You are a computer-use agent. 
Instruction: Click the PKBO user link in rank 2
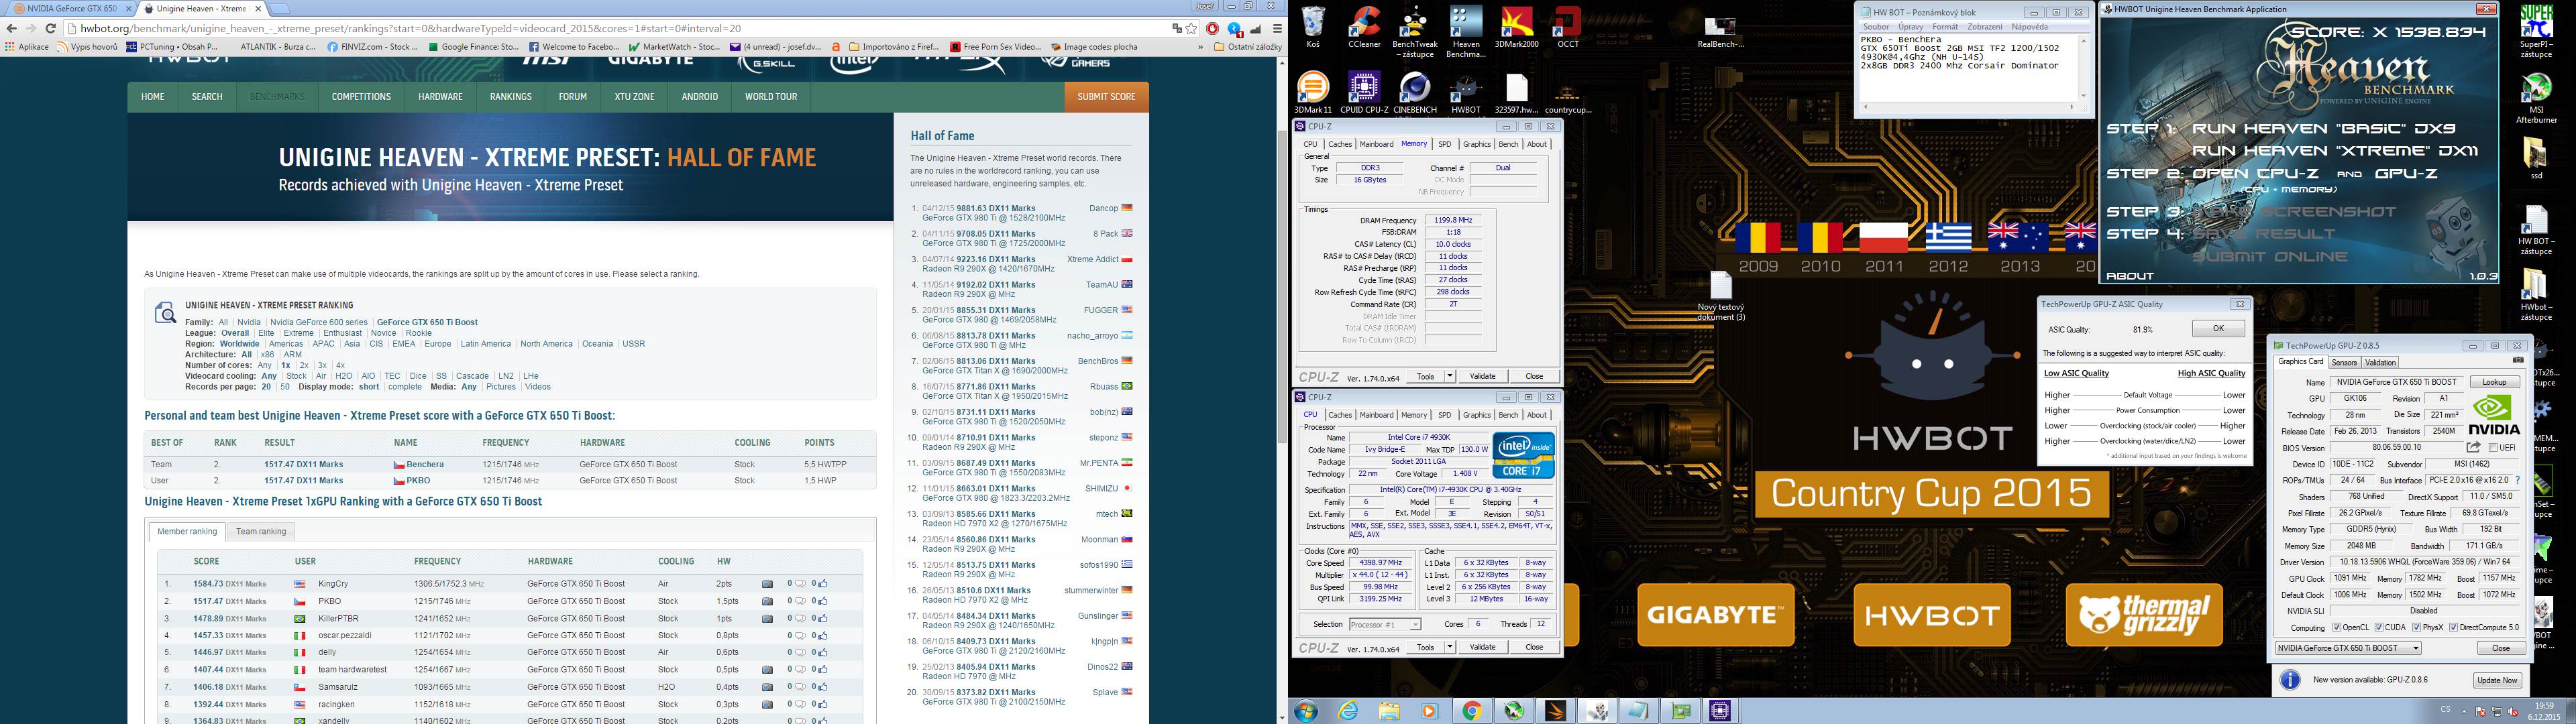pos(330,601)
